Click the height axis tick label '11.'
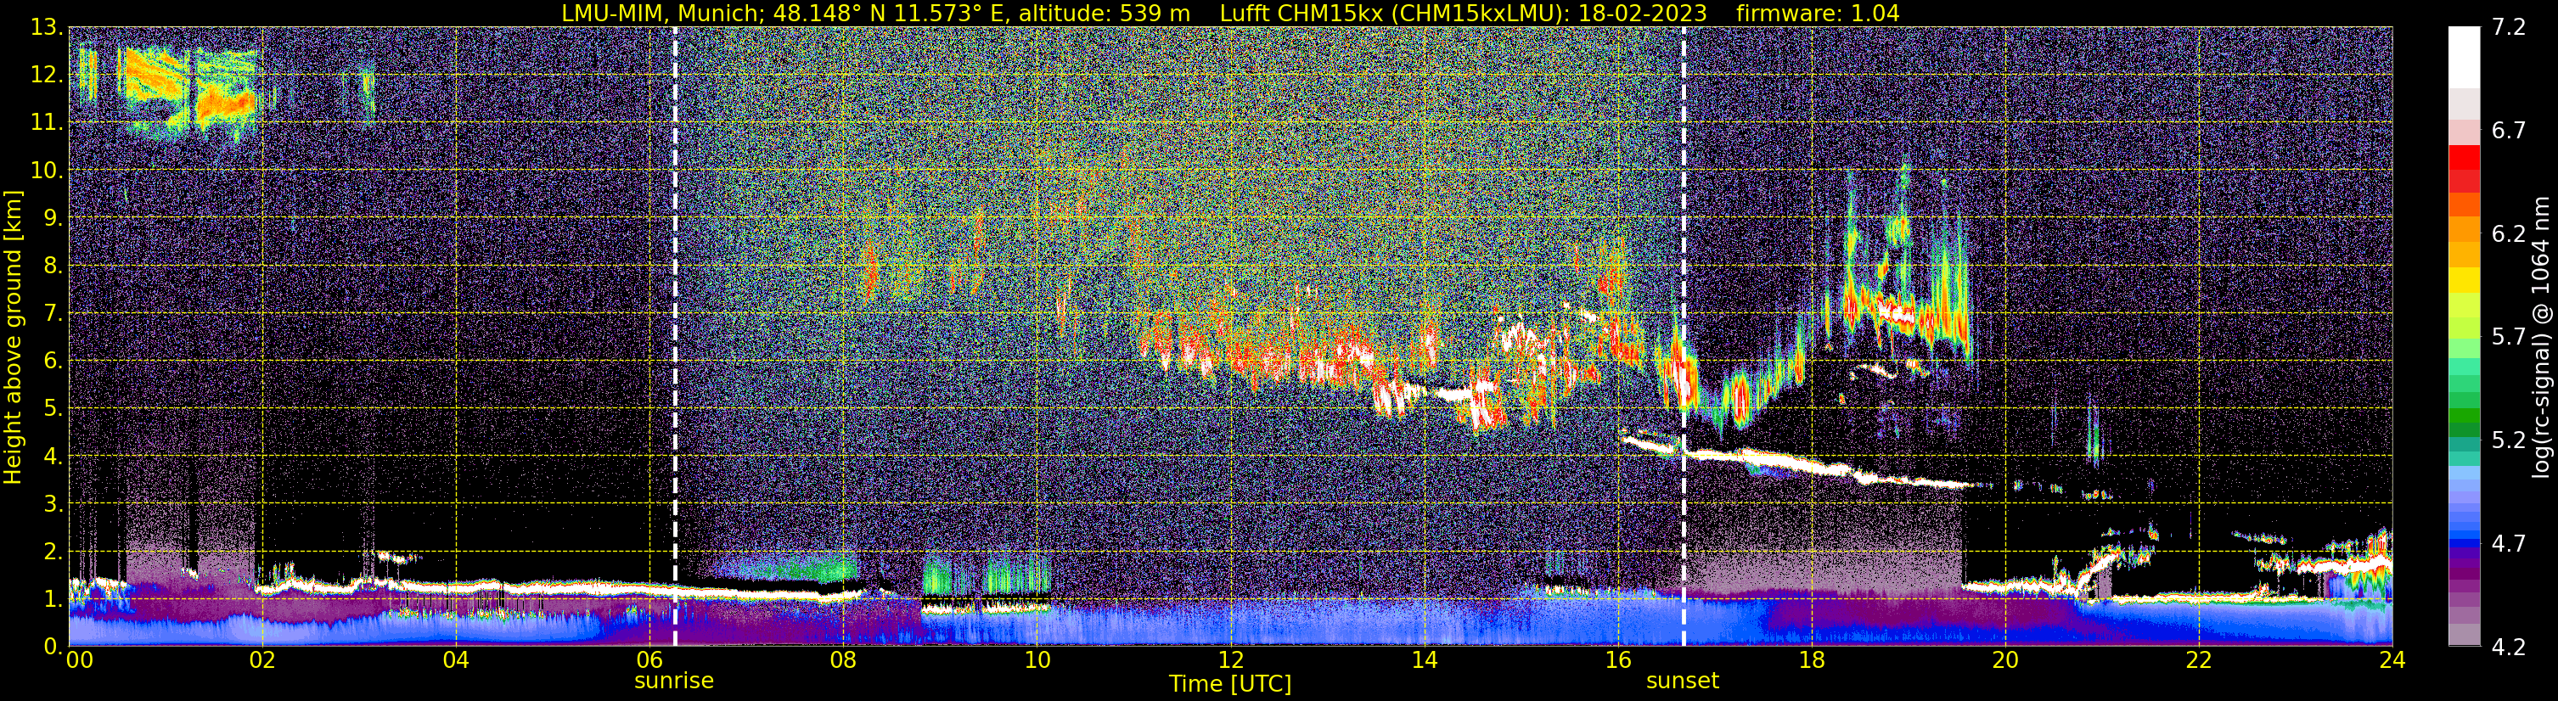 [x=47, y=123]
